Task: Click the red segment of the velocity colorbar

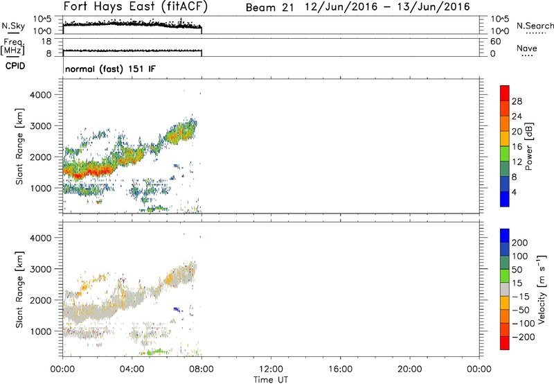Action: coord(505,343)
